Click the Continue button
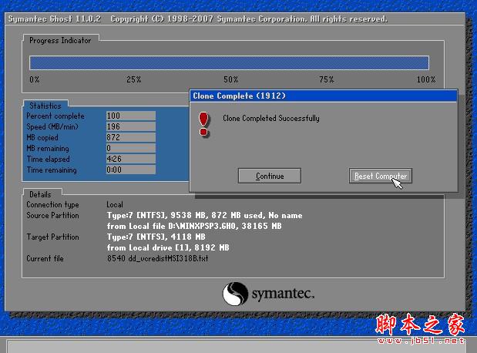 pyautogui.click(x=270, y=176)
